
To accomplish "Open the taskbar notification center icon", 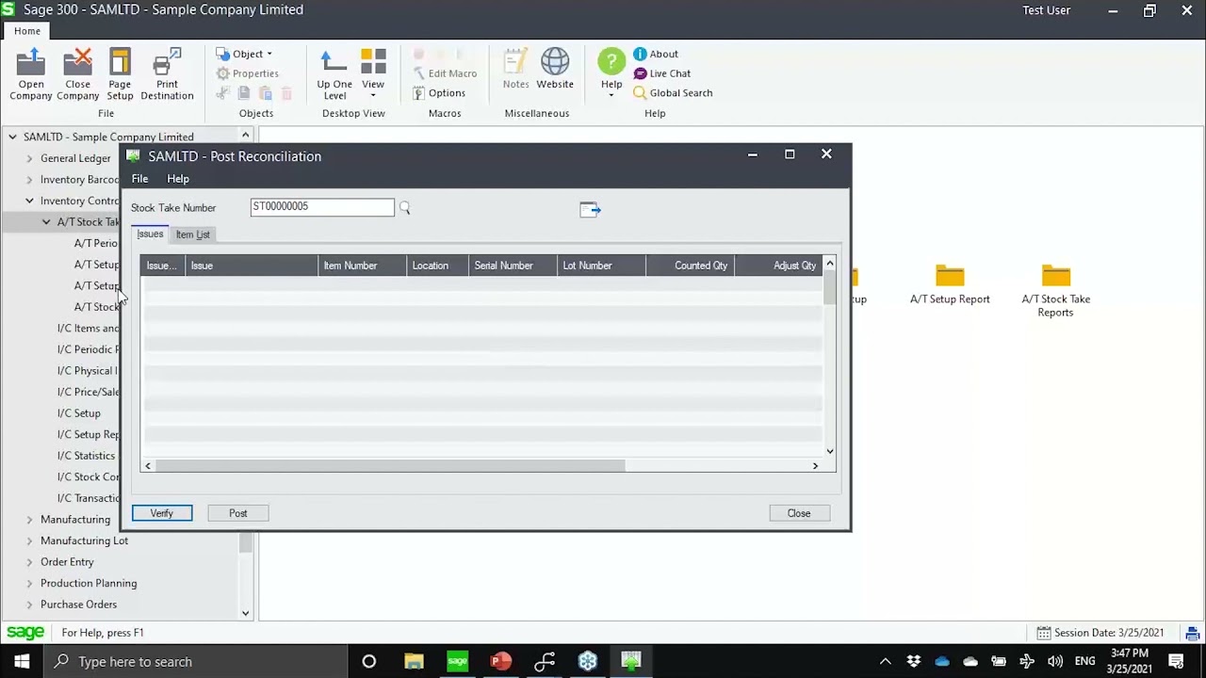I will pyautogui.click(x=1176, y=661).
